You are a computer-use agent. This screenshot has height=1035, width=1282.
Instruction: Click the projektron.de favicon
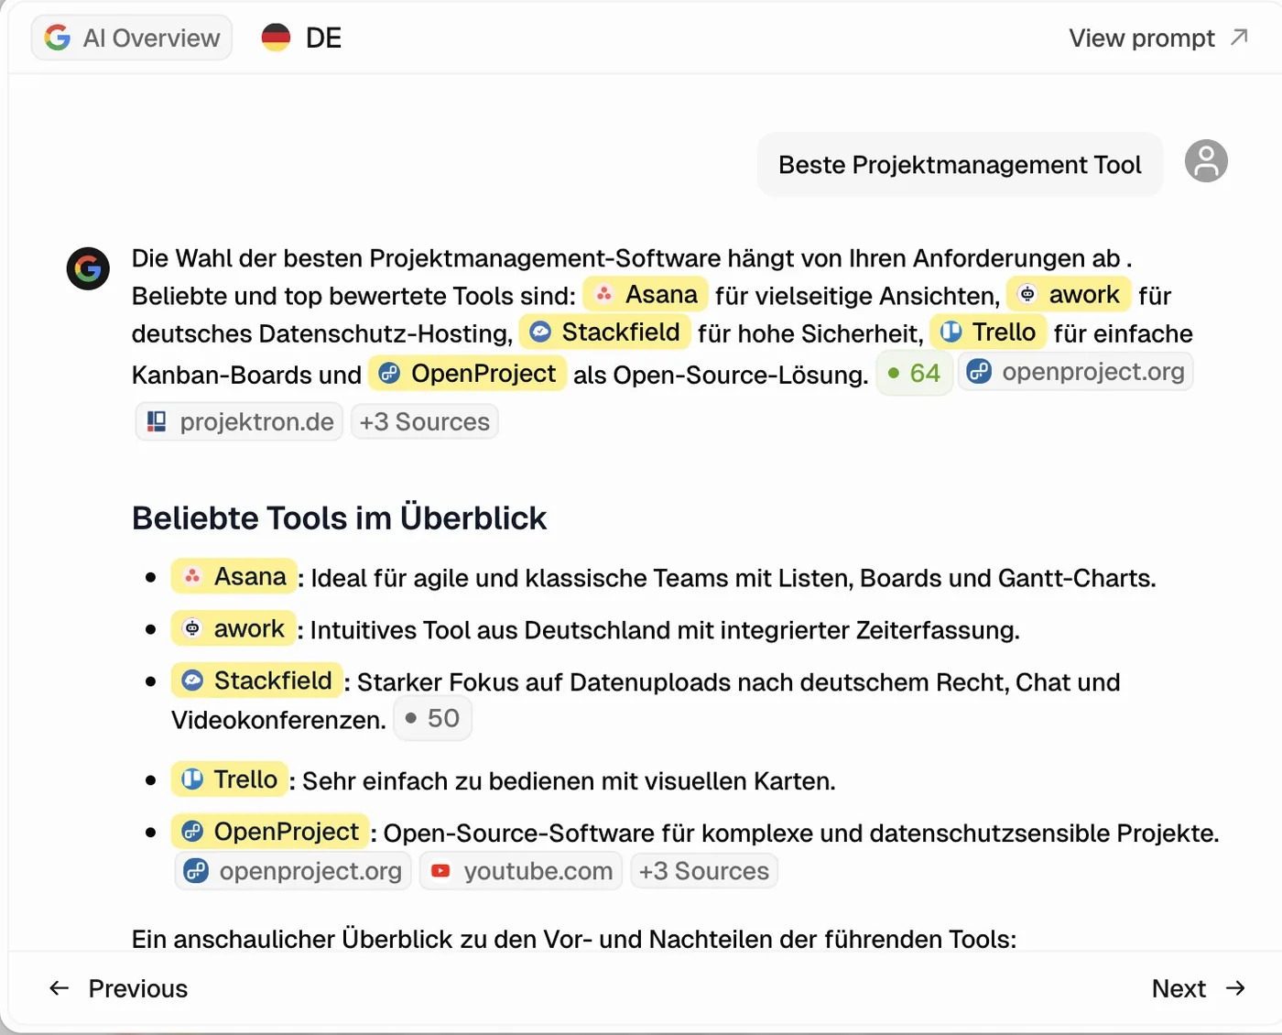[157, 422]
